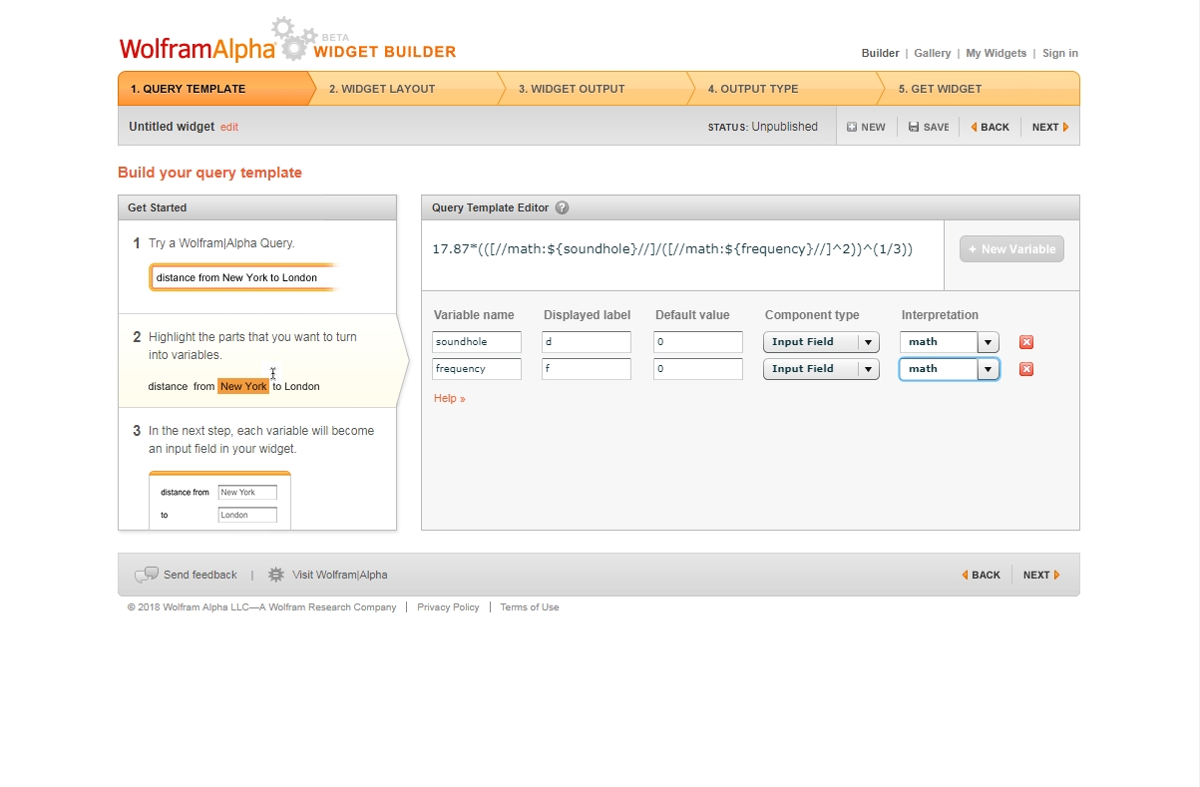Open the Gallery link

pos(933,53)
